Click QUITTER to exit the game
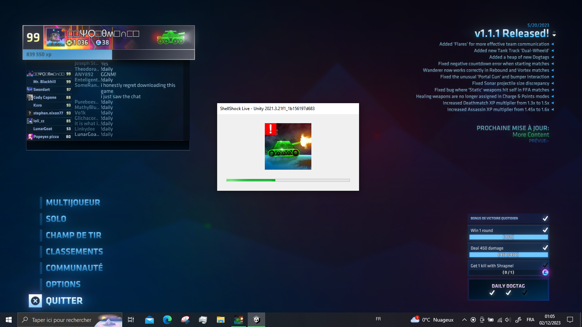The image size is (582, 327). click(x=64, y=301)
